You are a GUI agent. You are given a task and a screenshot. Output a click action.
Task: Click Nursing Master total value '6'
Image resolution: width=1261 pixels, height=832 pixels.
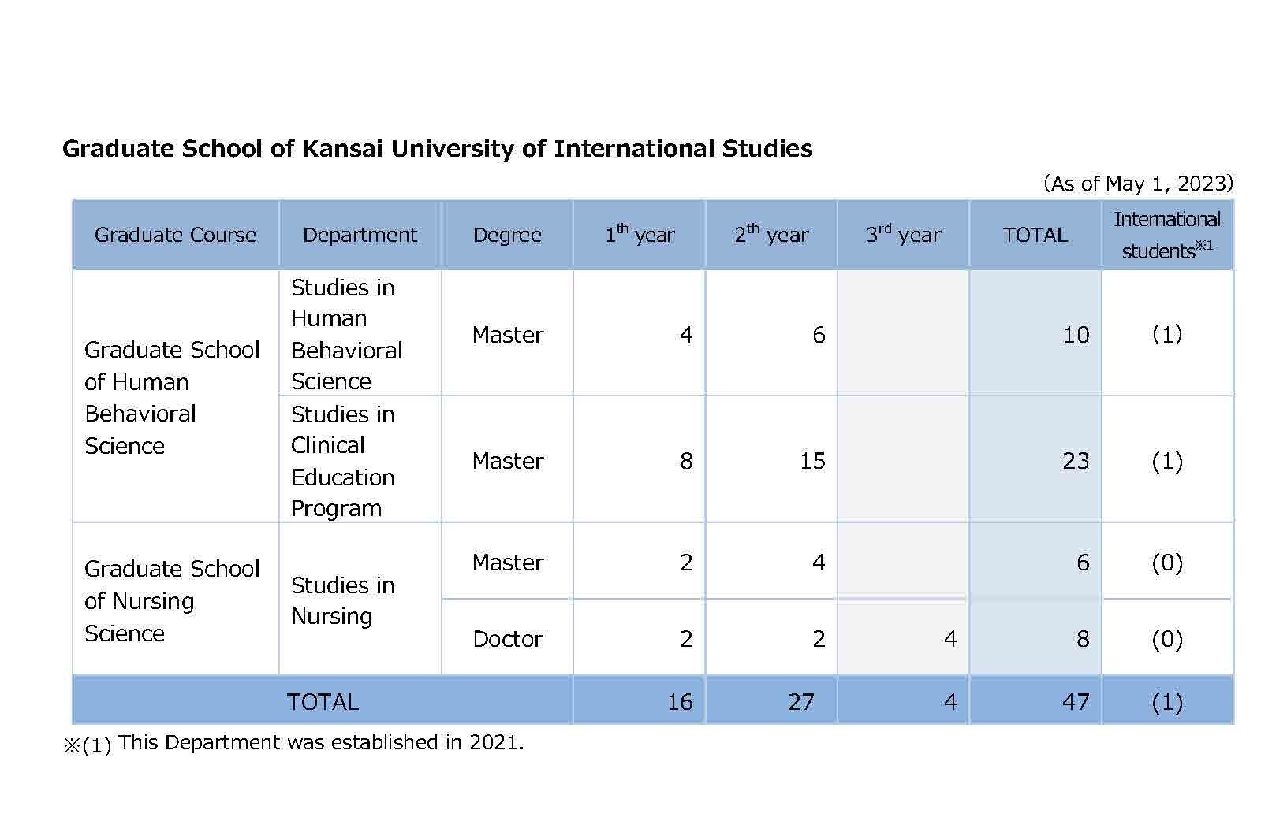pyautogui.click(x=1035, y=562)
